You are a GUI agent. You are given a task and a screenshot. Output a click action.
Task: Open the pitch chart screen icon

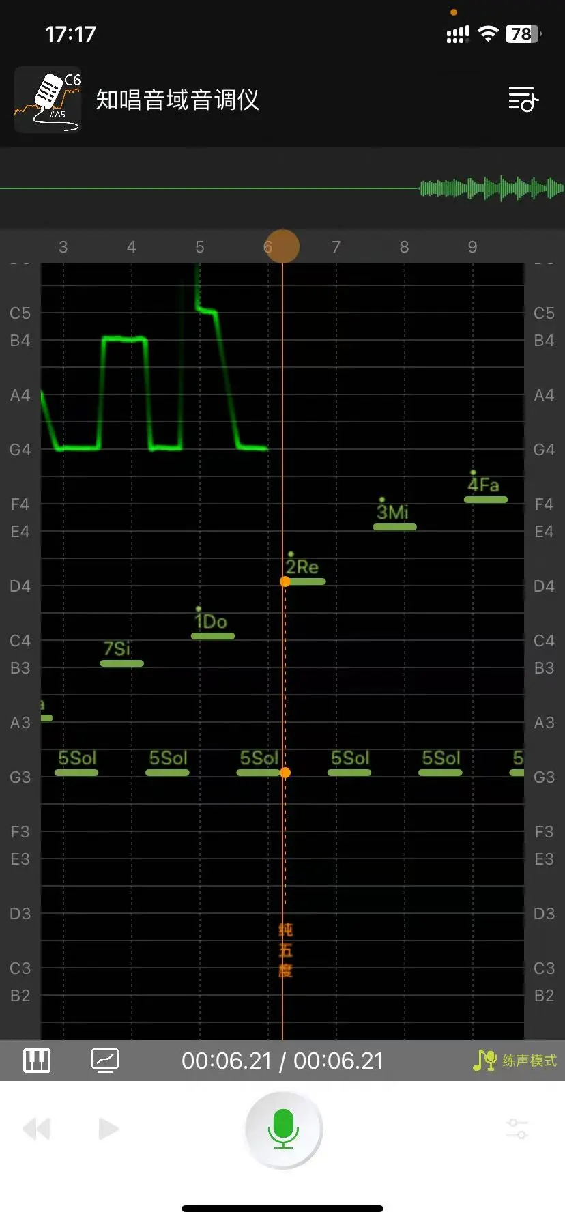pos(105,1061)
